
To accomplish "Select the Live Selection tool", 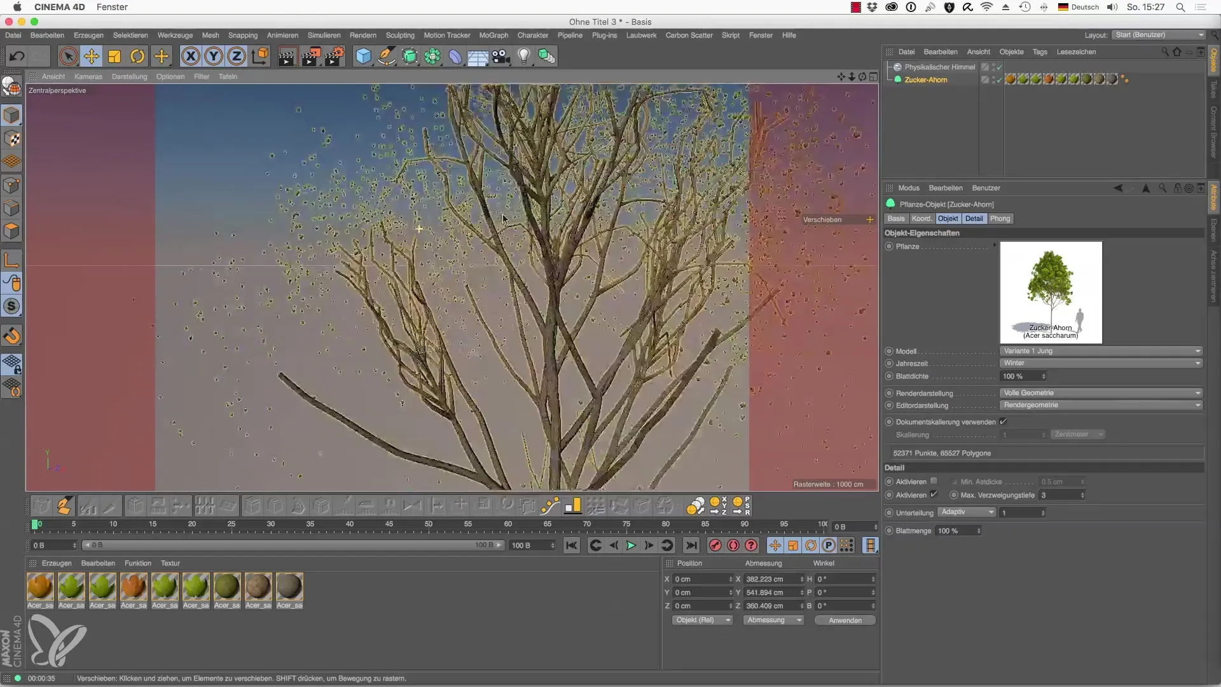I will pos(68,57).
